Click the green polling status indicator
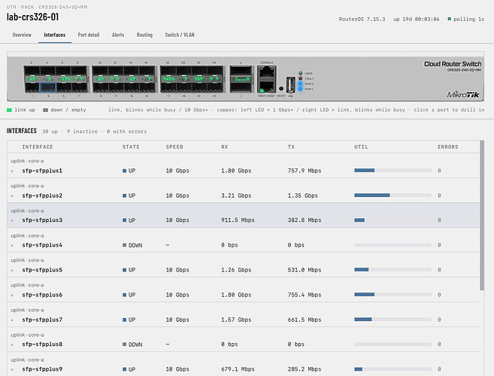This screenshot has width=494, height=376. (x=450, y=19)
